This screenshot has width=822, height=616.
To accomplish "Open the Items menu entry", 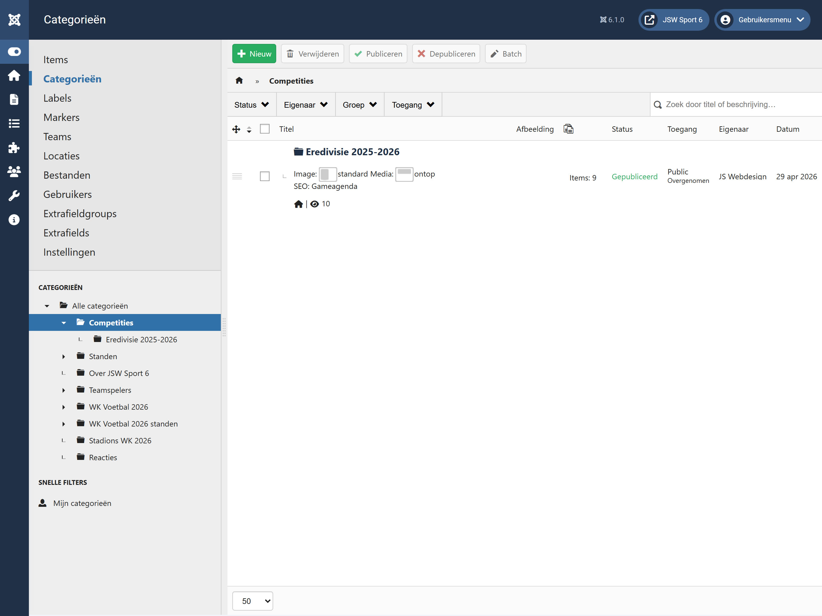I will [55, 60].
